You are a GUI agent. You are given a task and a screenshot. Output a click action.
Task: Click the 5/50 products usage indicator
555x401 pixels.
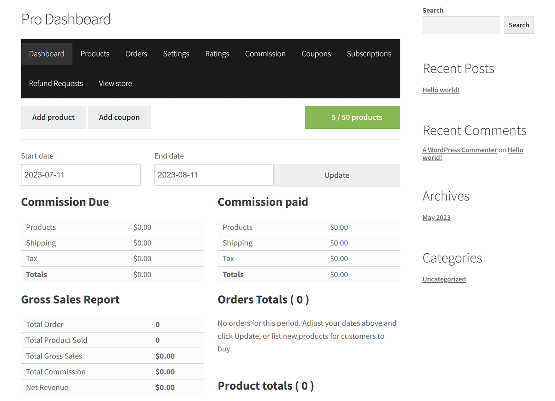(x=352, y=117)
